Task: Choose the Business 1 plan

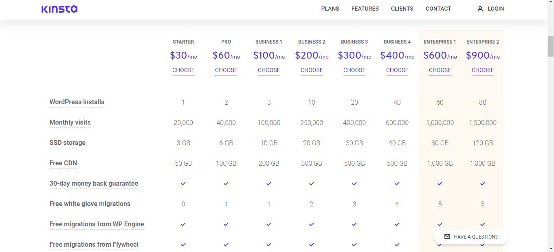Action: pyautogui.click(x=269, y=70)
